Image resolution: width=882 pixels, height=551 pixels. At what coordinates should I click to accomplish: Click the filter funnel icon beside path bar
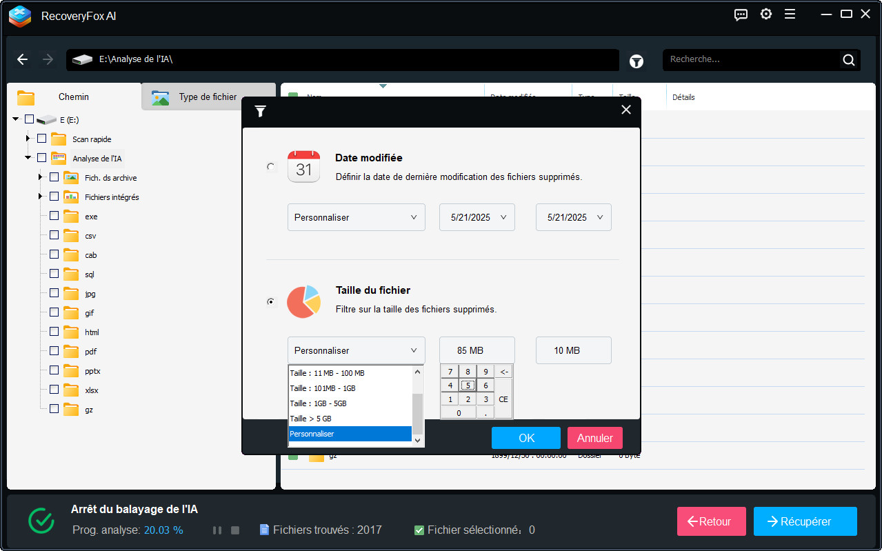click(636, 61)
